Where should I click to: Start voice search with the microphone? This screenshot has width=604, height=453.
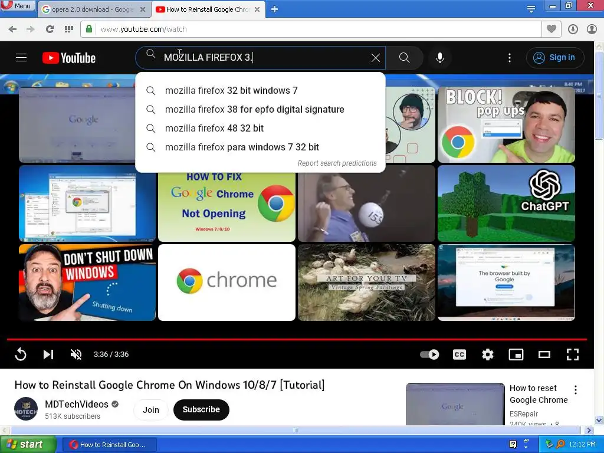tap(439, 58)
